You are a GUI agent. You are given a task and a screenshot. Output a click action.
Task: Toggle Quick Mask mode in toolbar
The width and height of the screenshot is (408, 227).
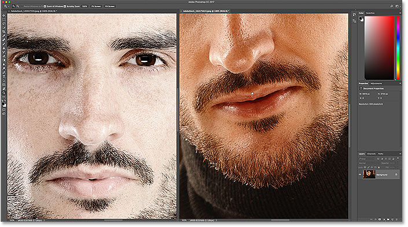click(x=3, y=110)
